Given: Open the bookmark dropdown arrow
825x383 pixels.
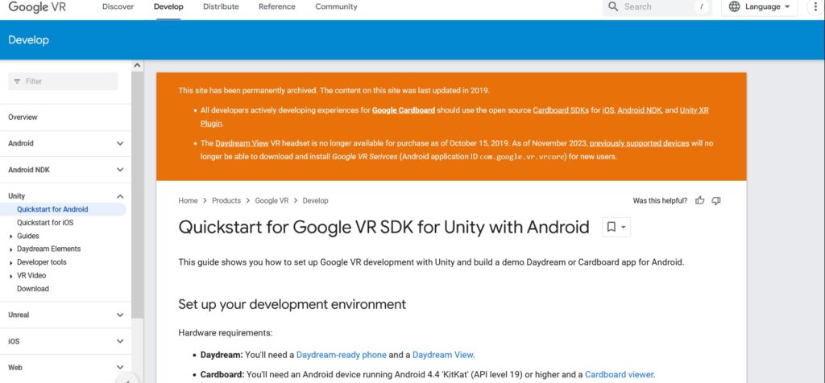Looking at the screenshot, I should click(x=624, y=228).
